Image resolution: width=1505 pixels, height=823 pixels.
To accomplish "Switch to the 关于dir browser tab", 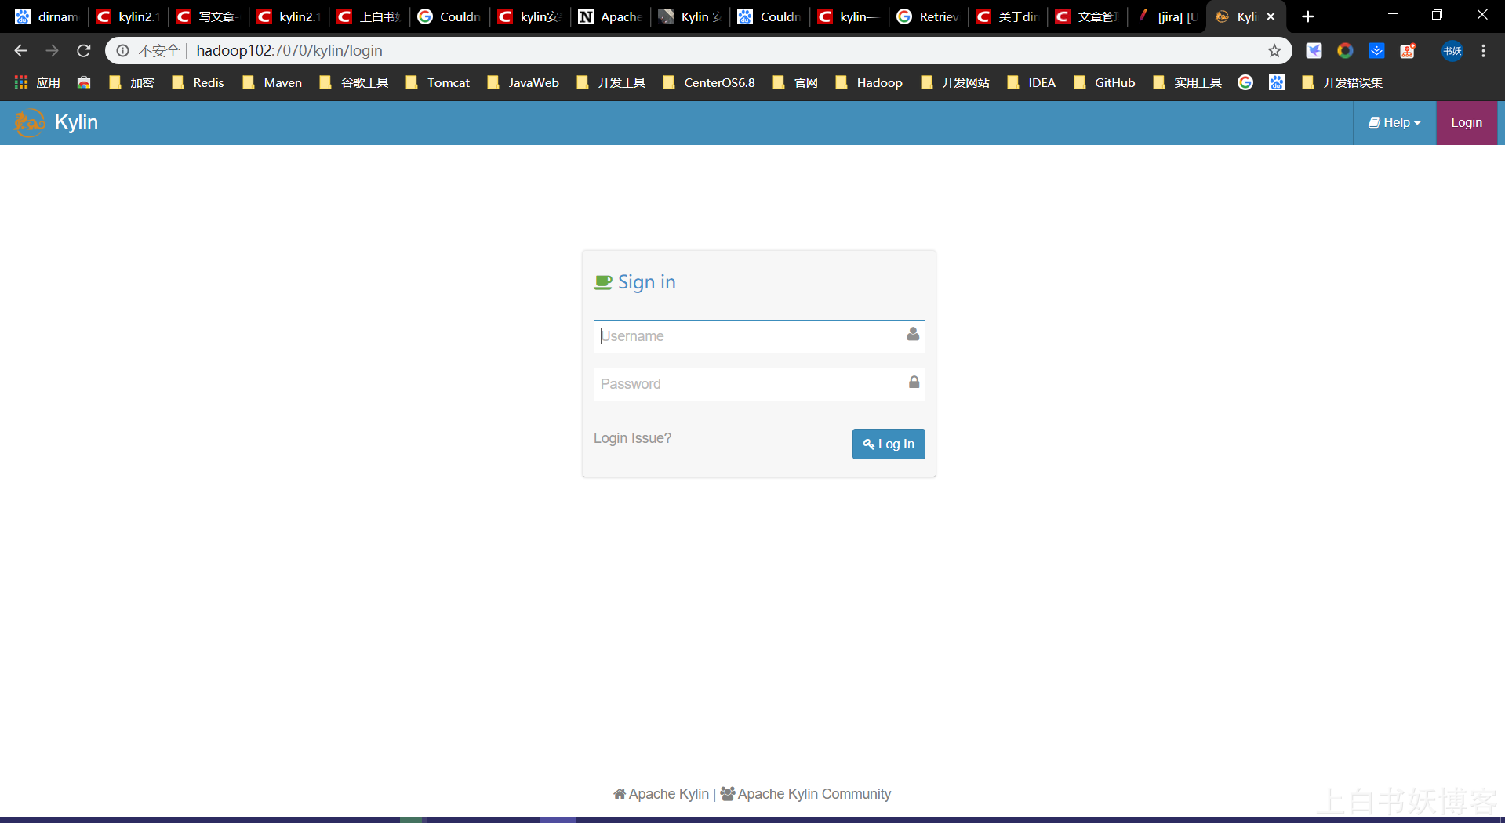I will pos(1009,16).
